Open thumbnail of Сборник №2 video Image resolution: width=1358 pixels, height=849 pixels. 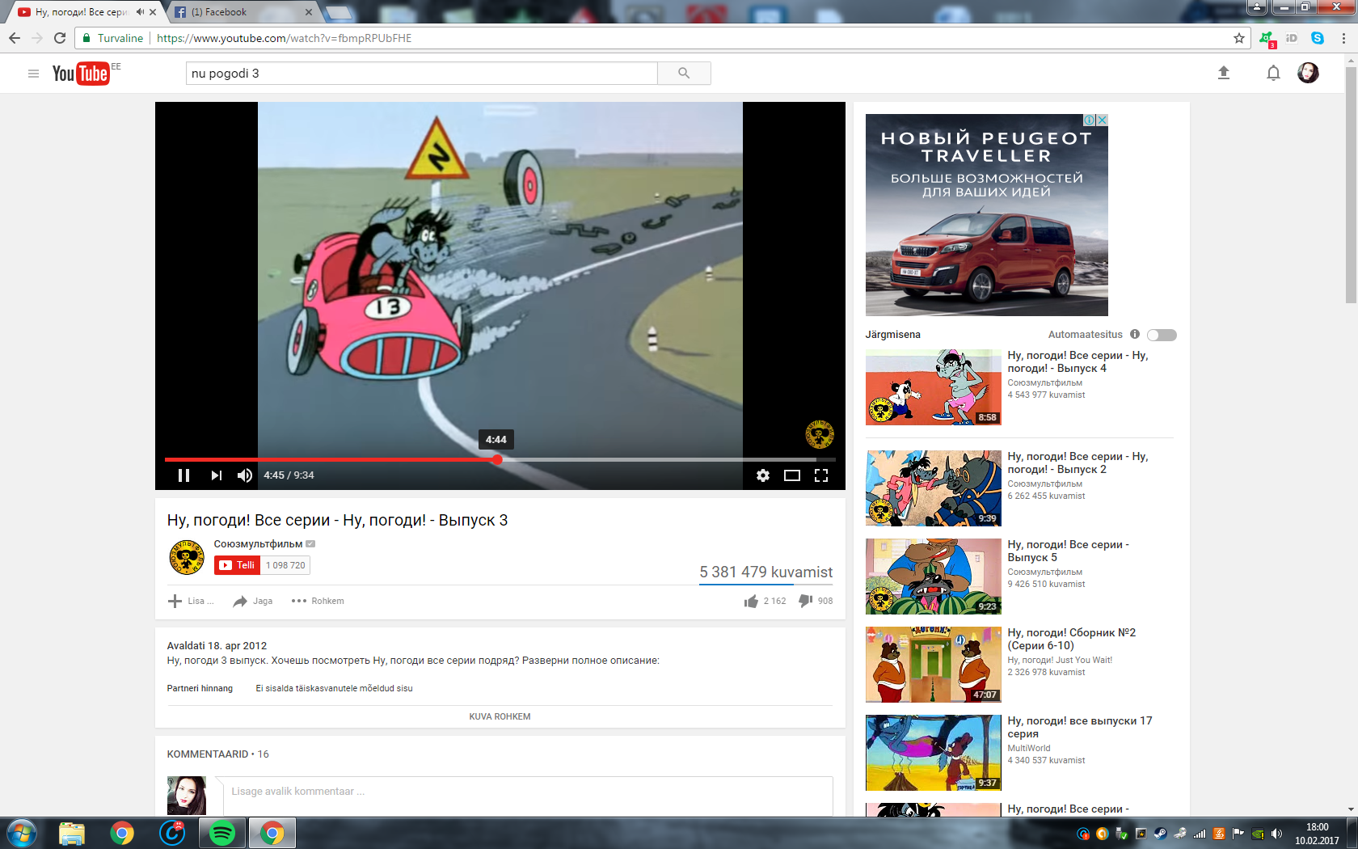click(934, 665)
